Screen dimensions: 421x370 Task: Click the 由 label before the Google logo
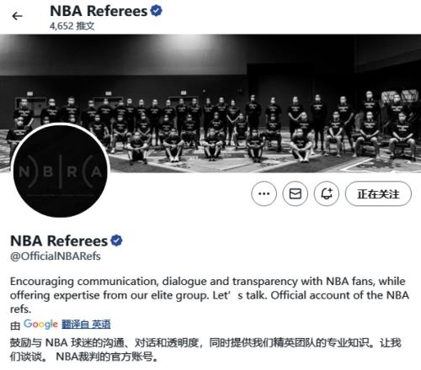pyautogui.click(x=15, y=325)
